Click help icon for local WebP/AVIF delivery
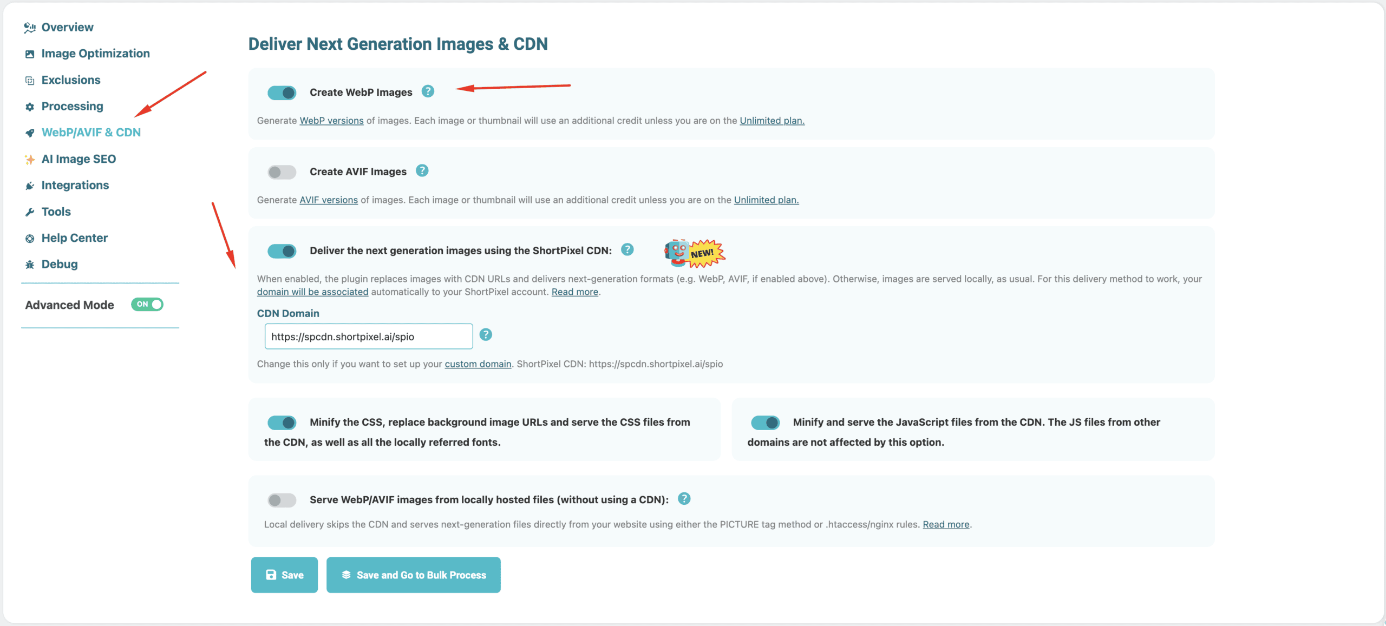This screenshot has height=626, width=1386. point(684,499)
